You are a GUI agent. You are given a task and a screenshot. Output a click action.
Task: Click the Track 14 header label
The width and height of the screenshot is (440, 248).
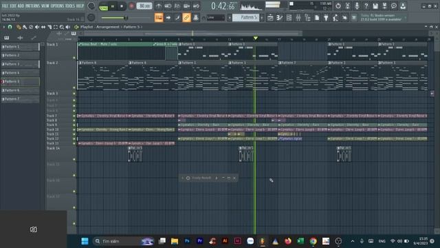tap(53, 148)
